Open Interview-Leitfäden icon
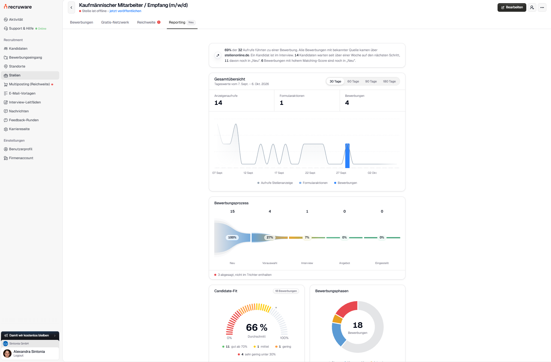 (x=6, y=102)
